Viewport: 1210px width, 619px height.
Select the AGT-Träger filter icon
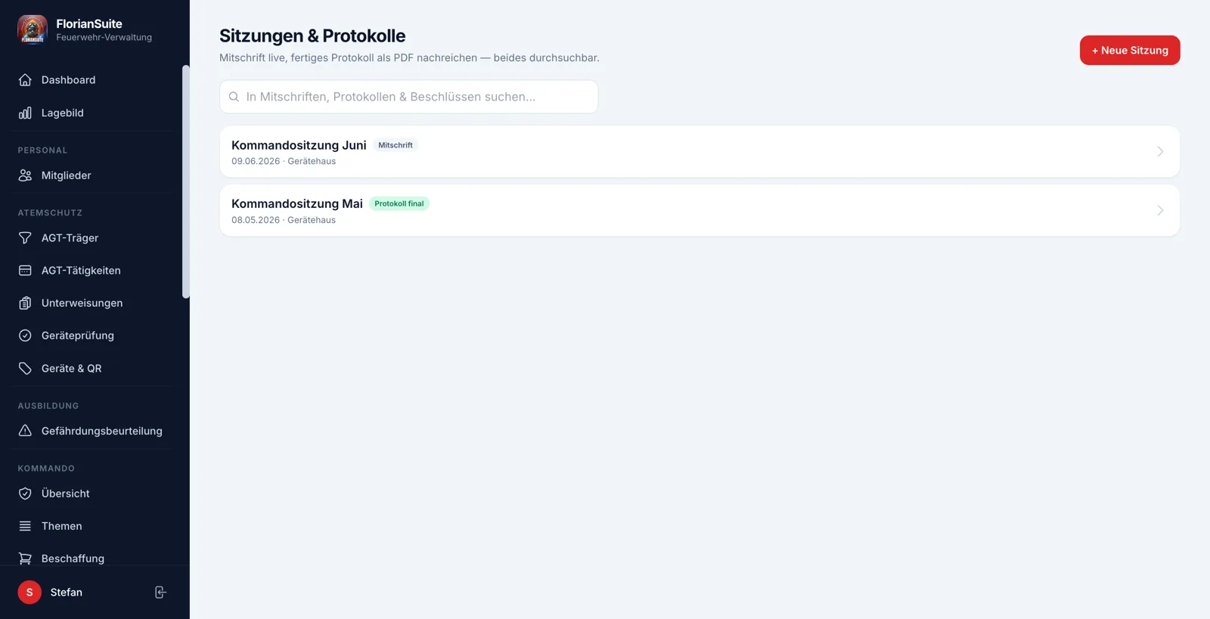tap(25, 238)
